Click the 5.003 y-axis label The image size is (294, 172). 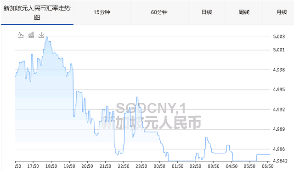pos(279,37)
